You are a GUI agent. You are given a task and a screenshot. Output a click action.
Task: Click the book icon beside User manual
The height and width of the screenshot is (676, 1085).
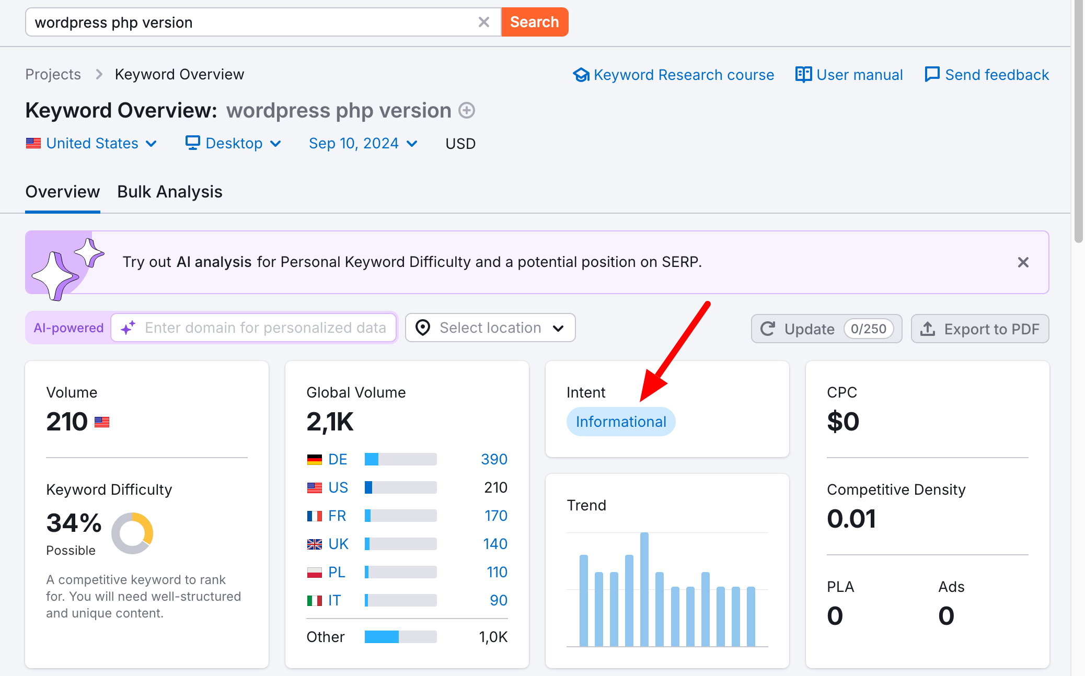803,75
